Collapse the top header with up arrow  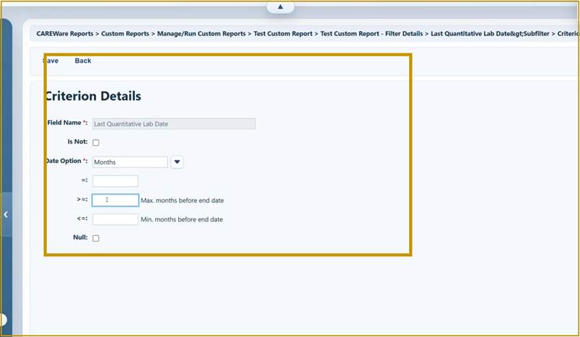(x=281, y=6)
